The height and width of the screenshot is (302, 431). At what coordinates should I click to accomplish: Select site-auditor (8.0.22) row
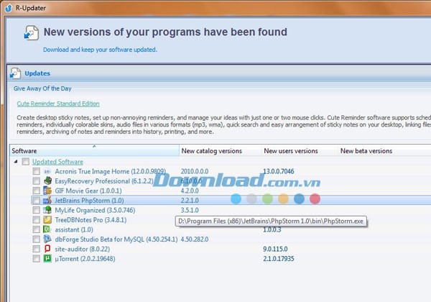point(83,249)
